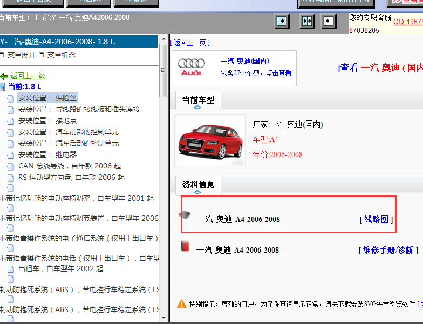Click the right-arrow panel layout icon
Screen dimensions: 423x324
[282, 21]
